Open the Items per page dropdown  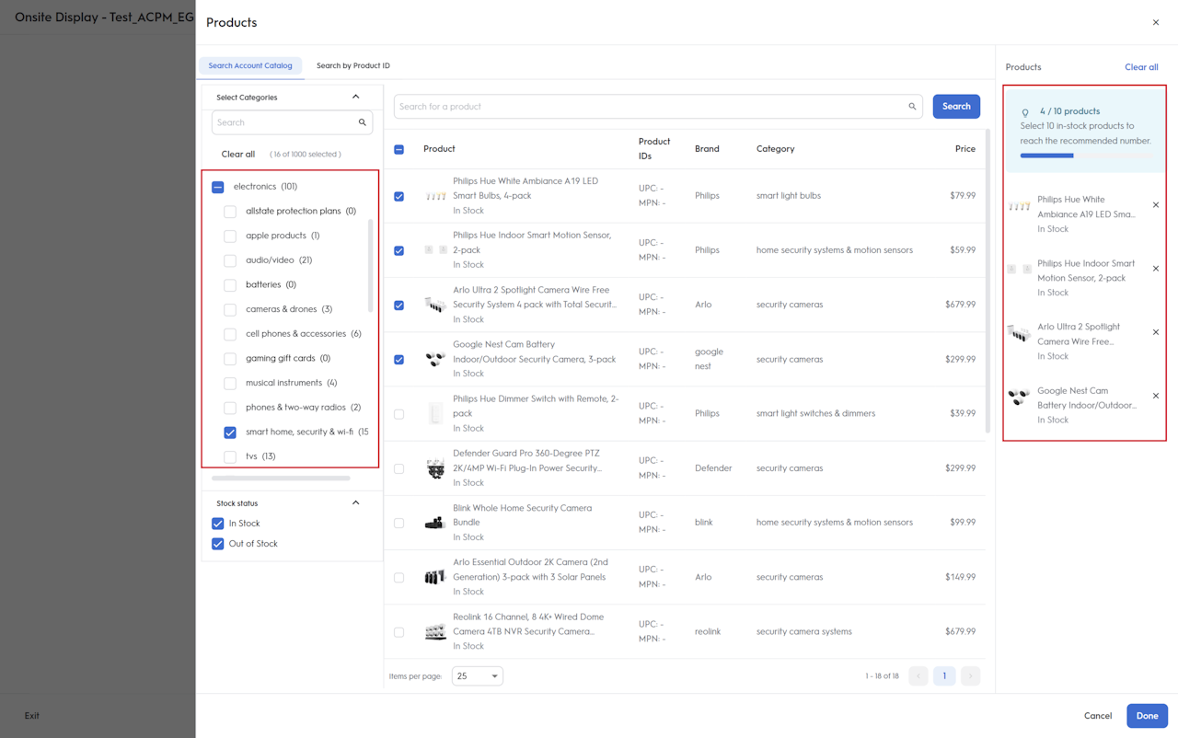[x=478, y=676]
